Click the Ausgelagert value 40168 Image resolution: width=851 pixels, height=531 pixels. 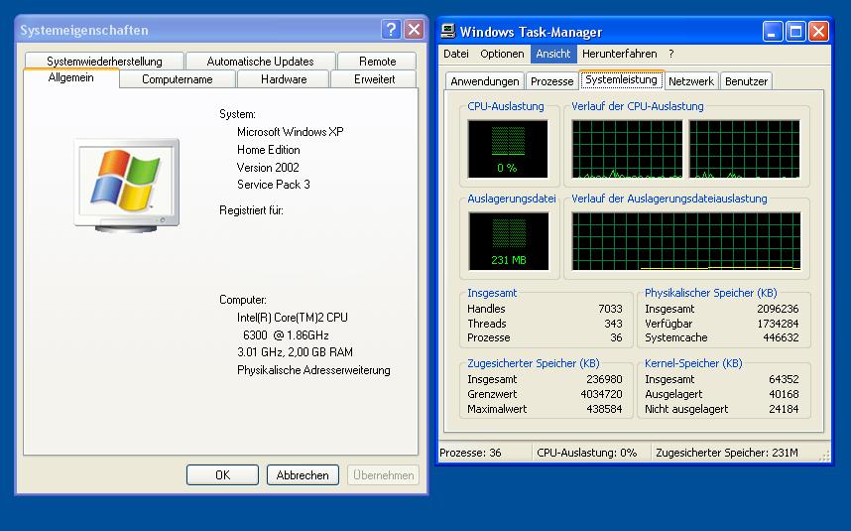point(784,394)
